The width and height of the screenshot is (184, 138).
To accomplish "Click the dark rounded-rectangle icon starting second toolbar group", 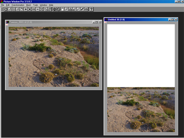I will (x=55, y=9).
